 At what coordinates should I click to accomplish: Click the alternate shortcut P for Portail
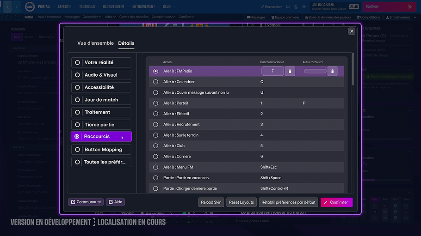pyautogui.click(x=304, y=103)
